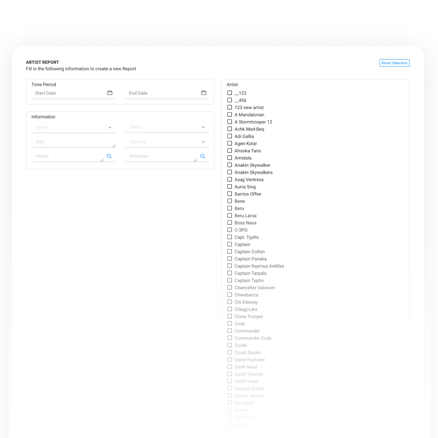Select Boss Nass from the artist list
438x438 pixels.
pos(229,223)
